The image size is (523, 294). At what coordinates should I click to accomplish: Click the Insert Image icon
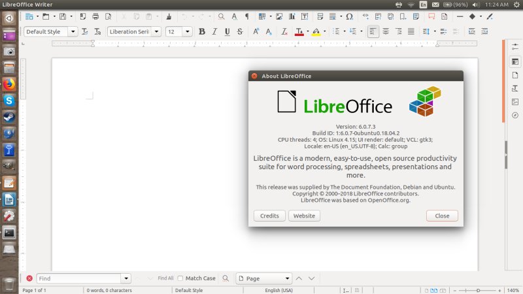[x=279, y=16]
